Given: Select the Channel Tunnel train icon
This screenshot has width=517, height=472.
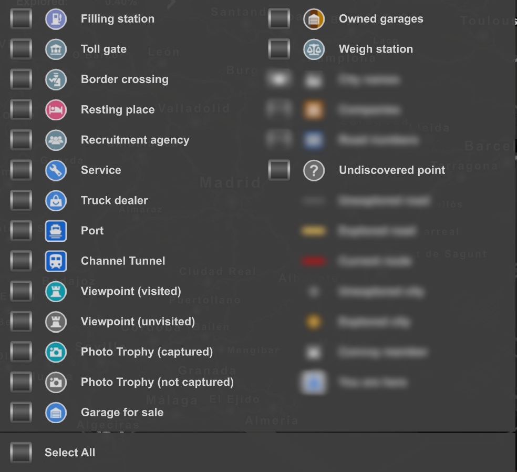Looking at the screenshot, I should point(56,261).
